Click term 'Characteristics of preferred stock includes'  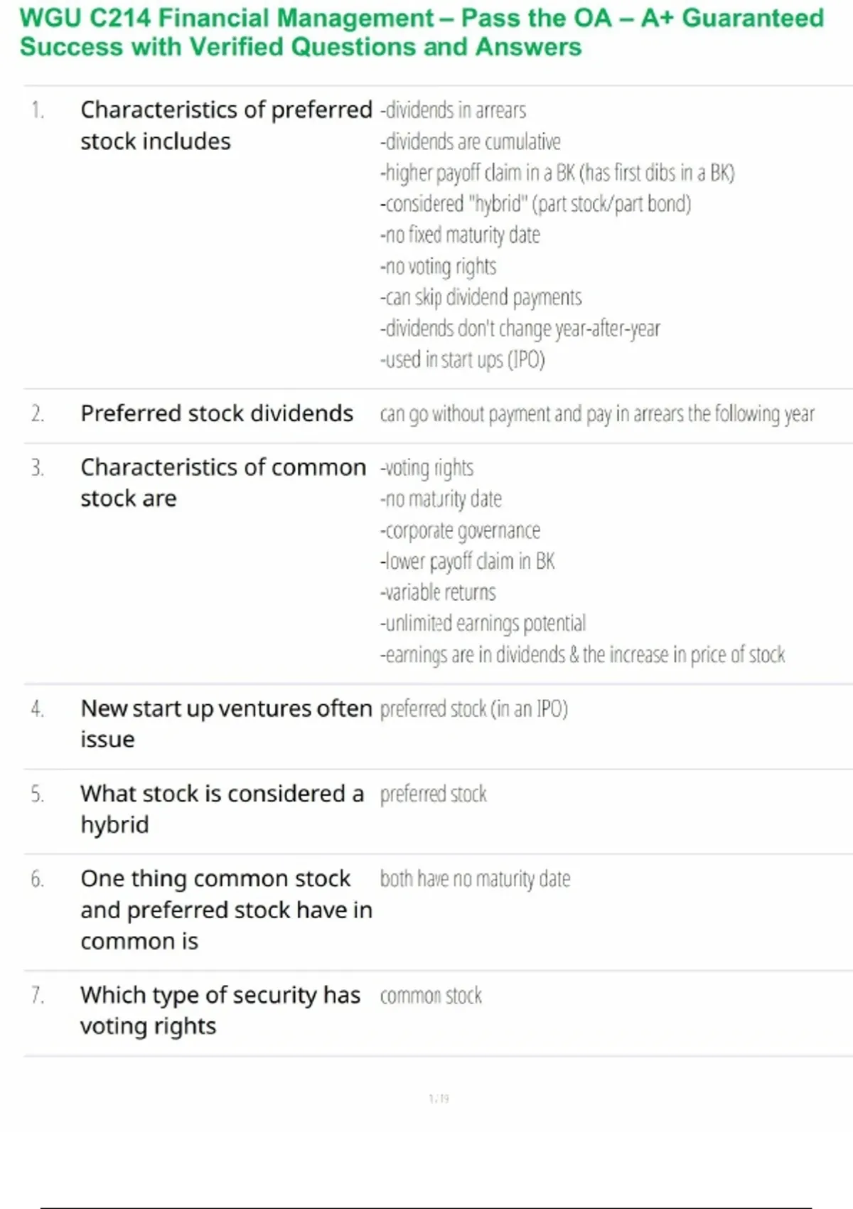click(226, 125)
